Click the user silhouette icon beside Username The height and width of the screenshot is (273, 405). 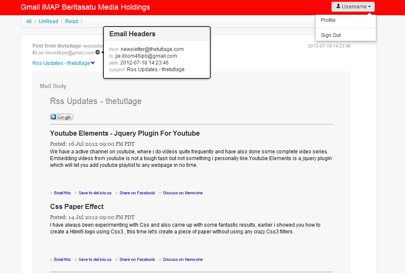click(x=338, y=6)
